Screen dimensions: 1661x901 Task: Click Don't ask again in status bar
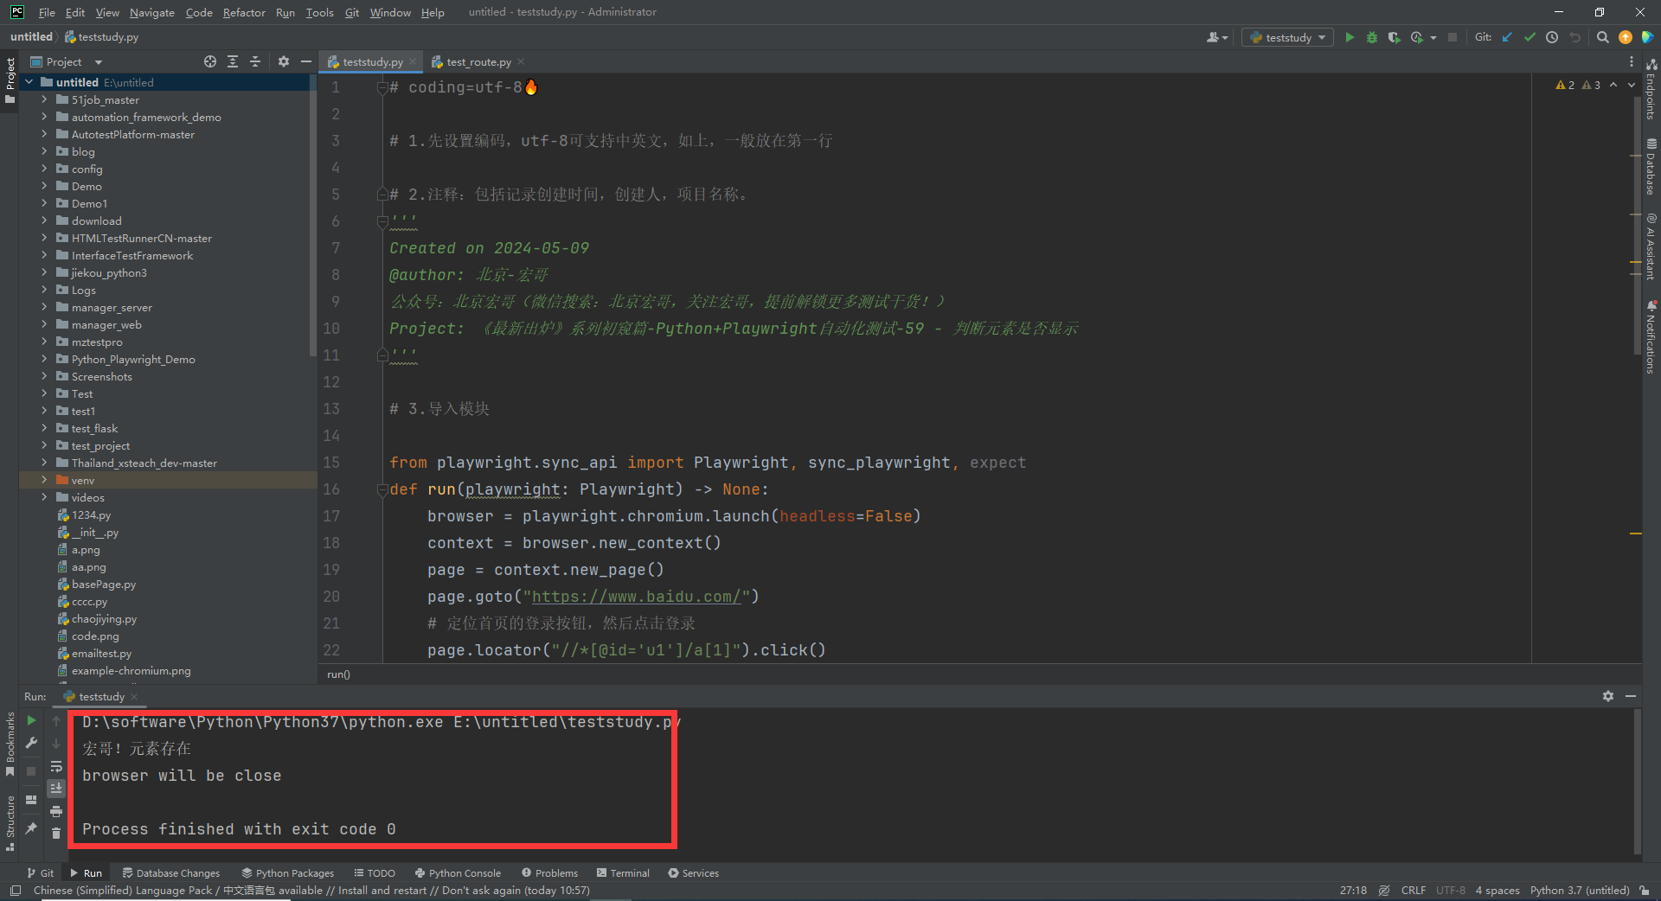(482, 891)
